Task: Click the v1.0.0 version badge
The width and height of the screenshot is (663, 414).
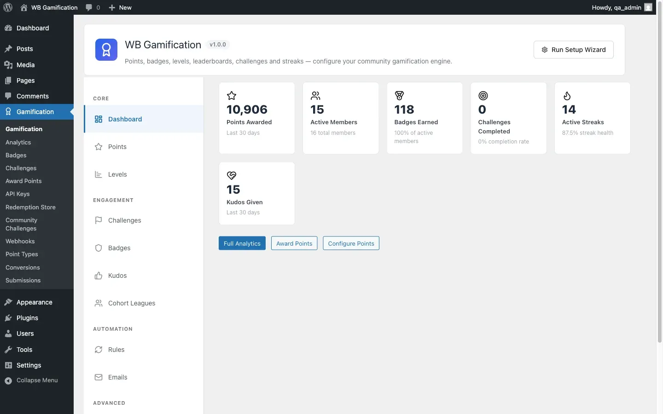Action: 218,45
